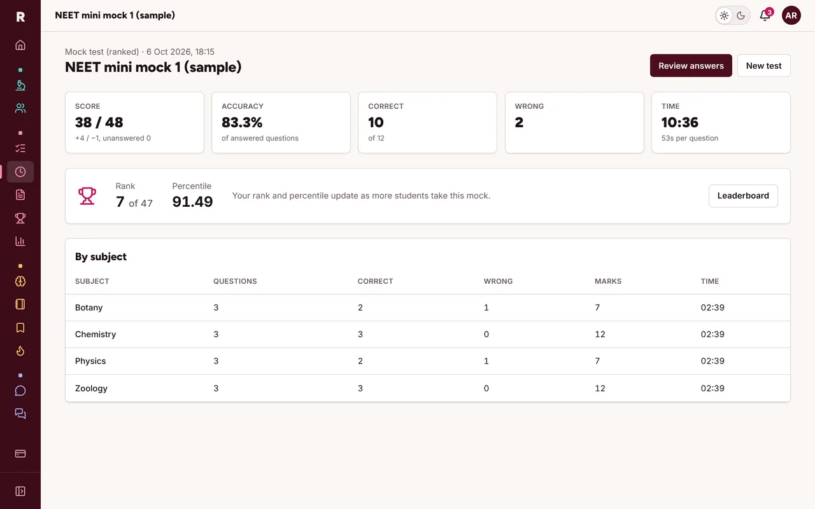Click the highlighted clock icon in sidebar

[x=20, y=172]
